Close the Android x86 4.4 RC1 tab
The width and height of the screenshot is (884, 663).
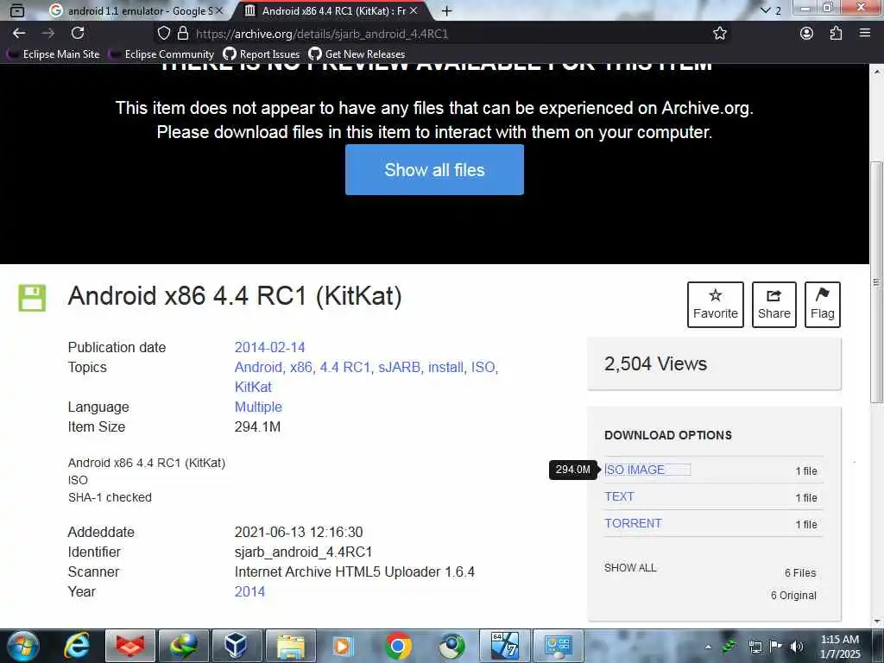414,10
